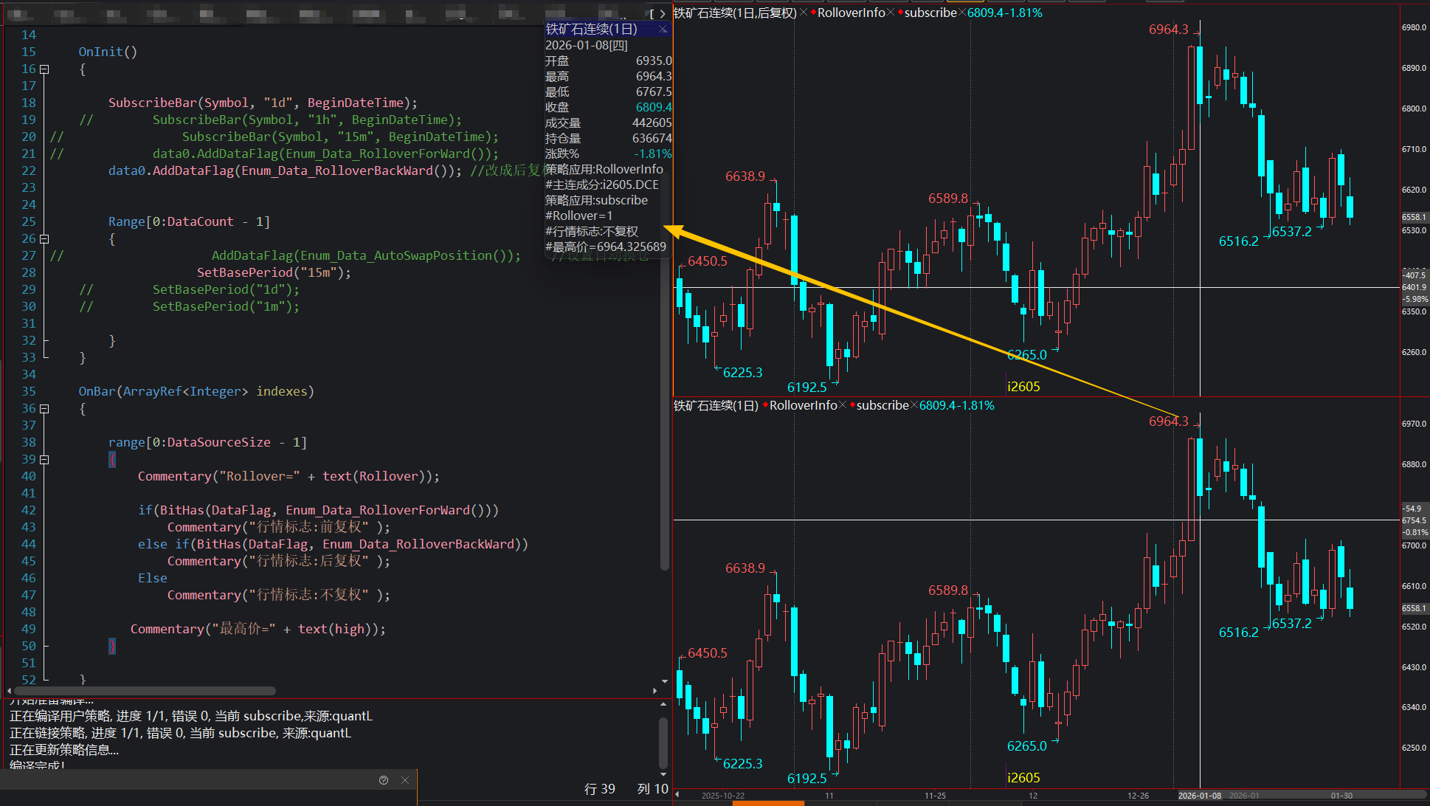This screenshot has height=806, width=1430.
Task: Click RolloverInfo label on the top chart
Action: pyautogui.click(x=851, y=13)
